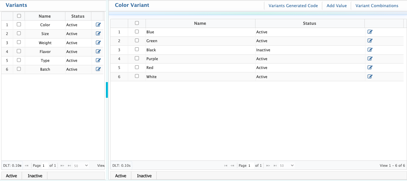Select all rows in Color Variant grid

pyautogui.click(x=137, y=23)
